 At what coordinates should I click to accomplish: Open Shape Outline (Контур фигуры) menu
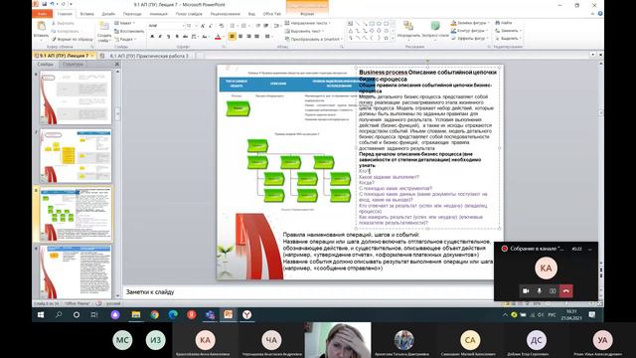click(469, 31)
